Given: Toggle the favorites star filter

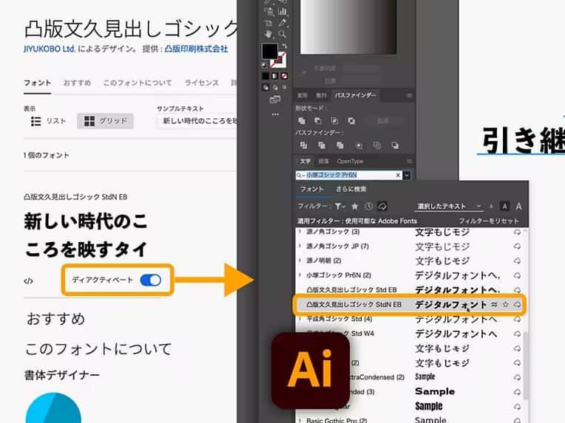Looking at the screenshot, I should (354, 206).
